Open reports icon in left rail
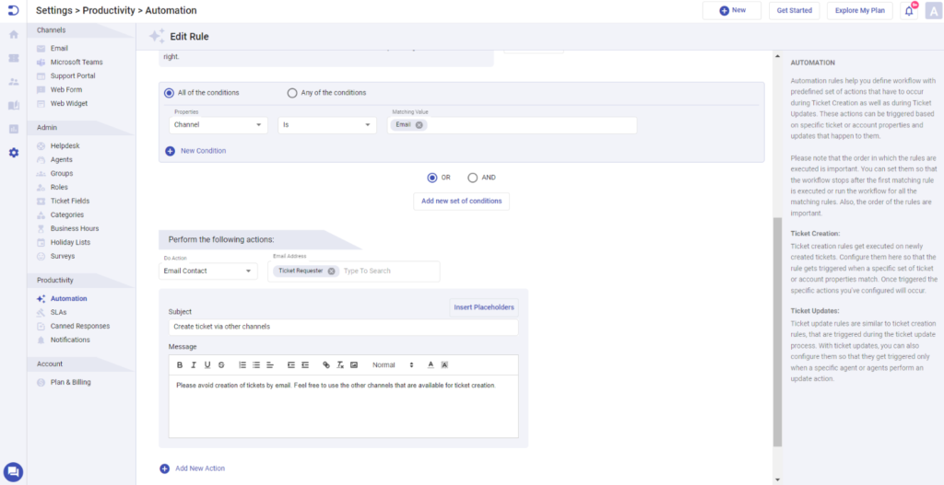Viewport: 944px width, 485px height. point(13,129)
